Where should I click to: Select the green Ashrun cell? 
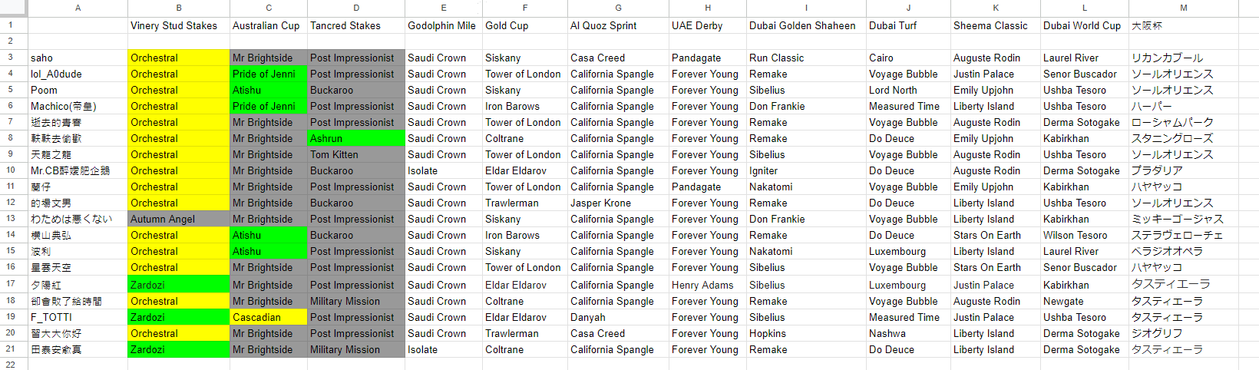(x=355, y=138)
